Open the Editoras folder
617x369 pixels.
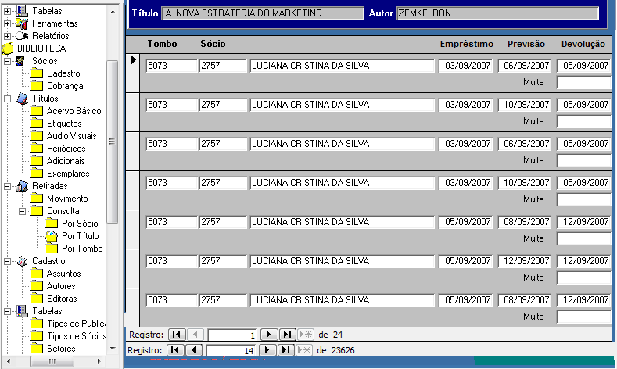54,299
